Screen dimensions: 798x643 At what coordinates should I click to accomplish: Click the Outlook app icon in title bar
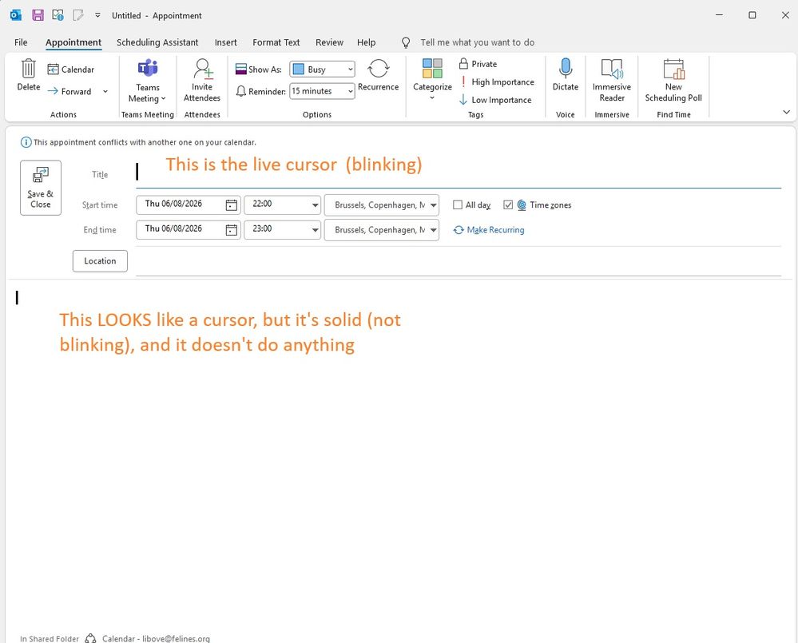(x=16, y=15)
